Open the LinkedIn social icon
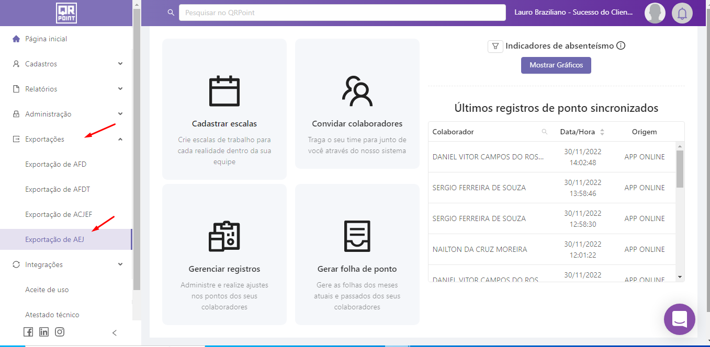Image resolution: width=710 pixels, height=347 pixels. pyautogui.click(x=44, y=332)
